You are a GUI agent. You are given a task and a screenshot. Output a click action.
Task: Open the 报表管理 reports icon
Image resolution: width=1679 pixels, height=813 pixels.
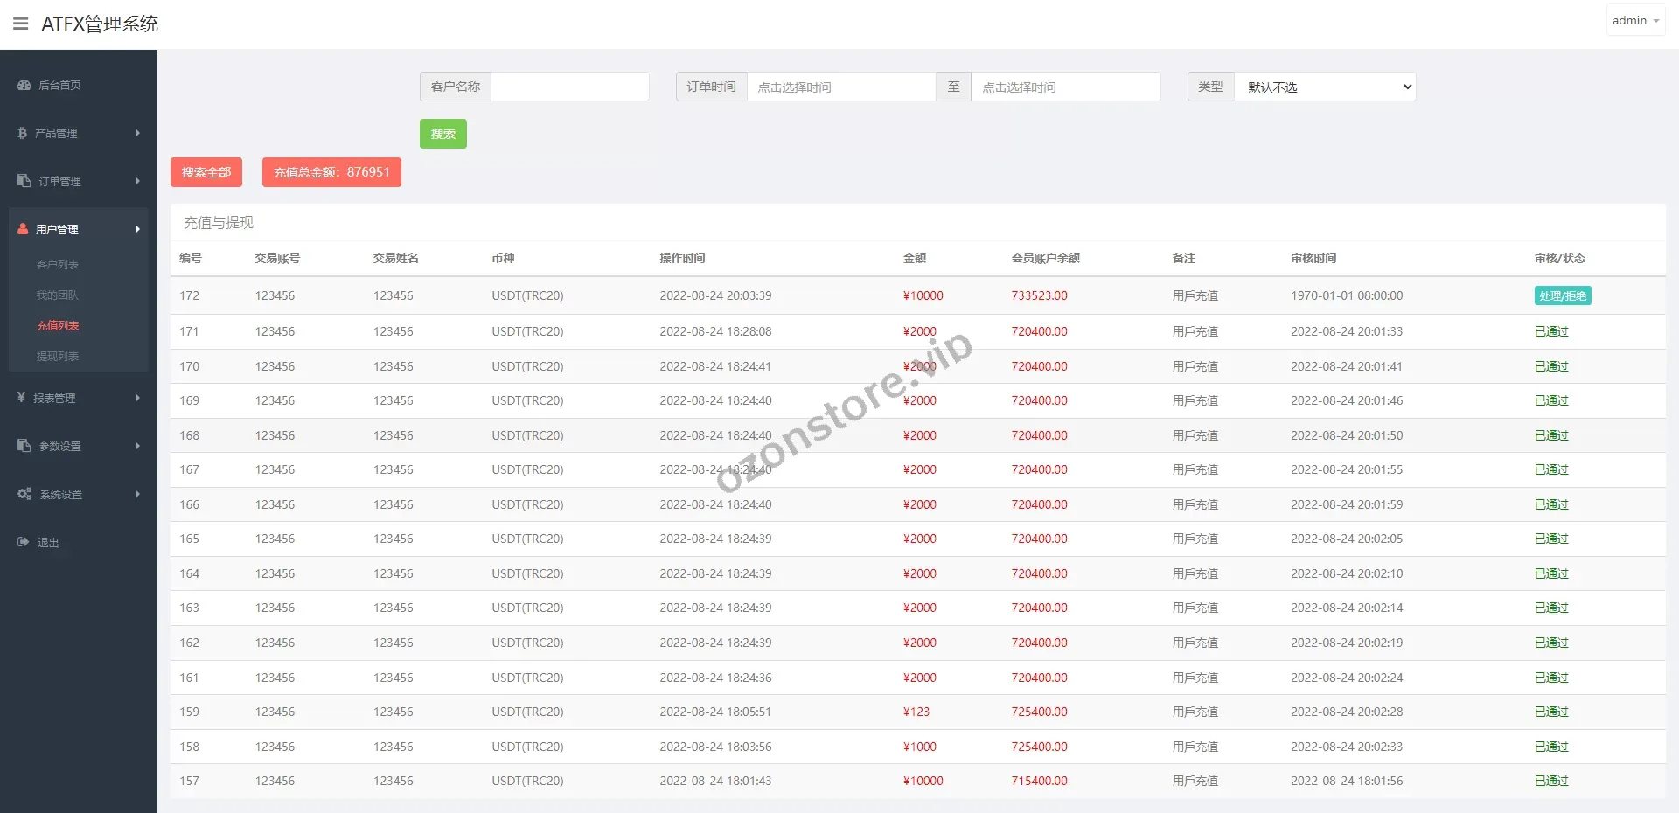pos(22,398)
